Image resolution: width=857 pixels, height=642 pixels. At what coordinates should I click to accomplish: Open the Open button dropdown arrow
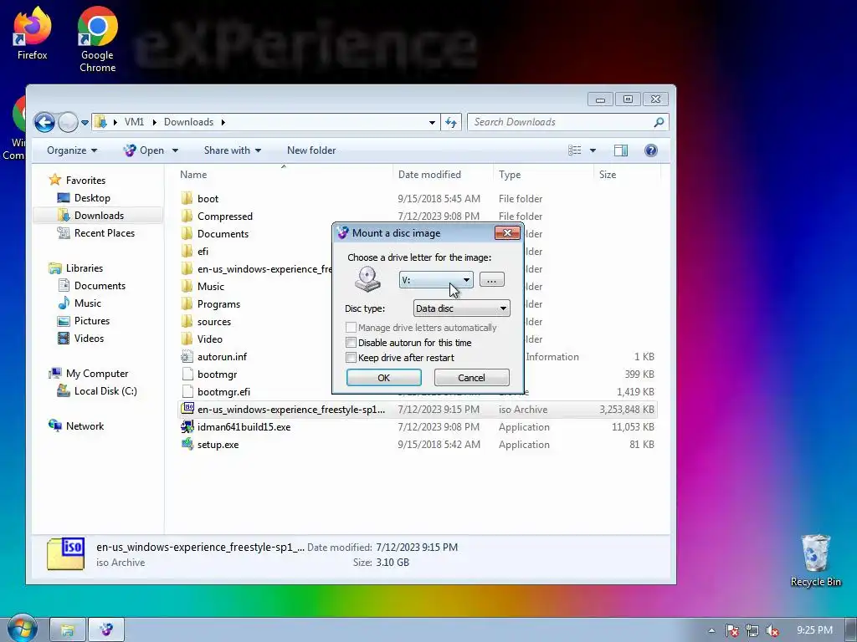click(x=175, y=150)
